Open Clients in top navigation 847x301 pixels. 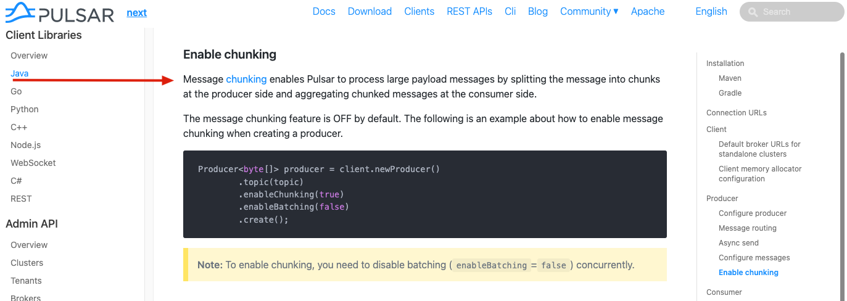coord(419,11)
